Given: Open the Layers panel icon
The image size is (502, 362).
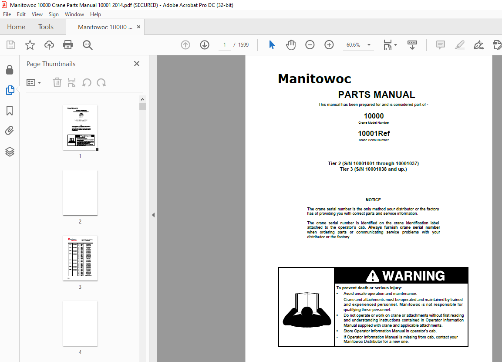Looking at the screenshot, I should tap(10, 152).
